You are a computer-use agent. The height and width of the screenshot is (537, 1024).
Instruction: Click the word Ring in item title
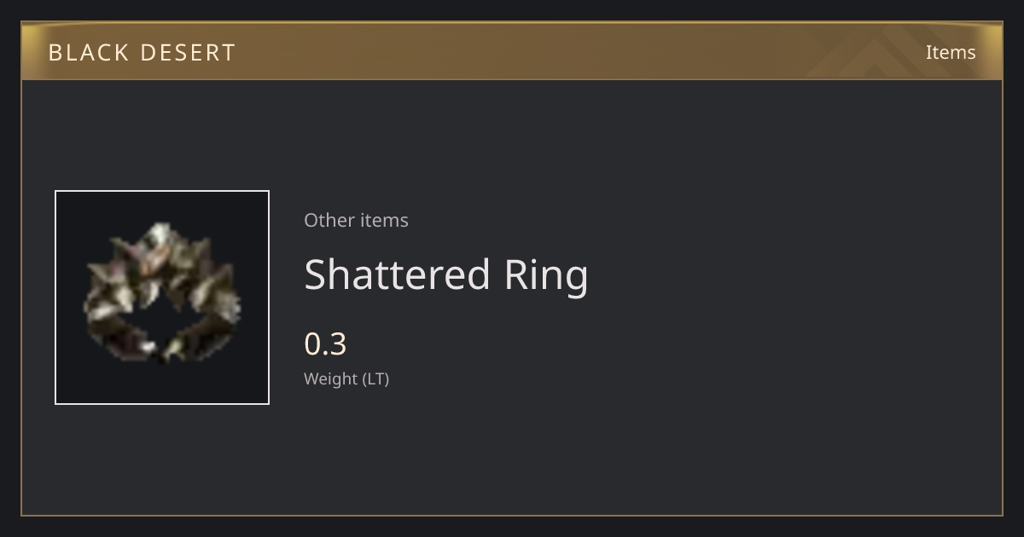[546, 274]
